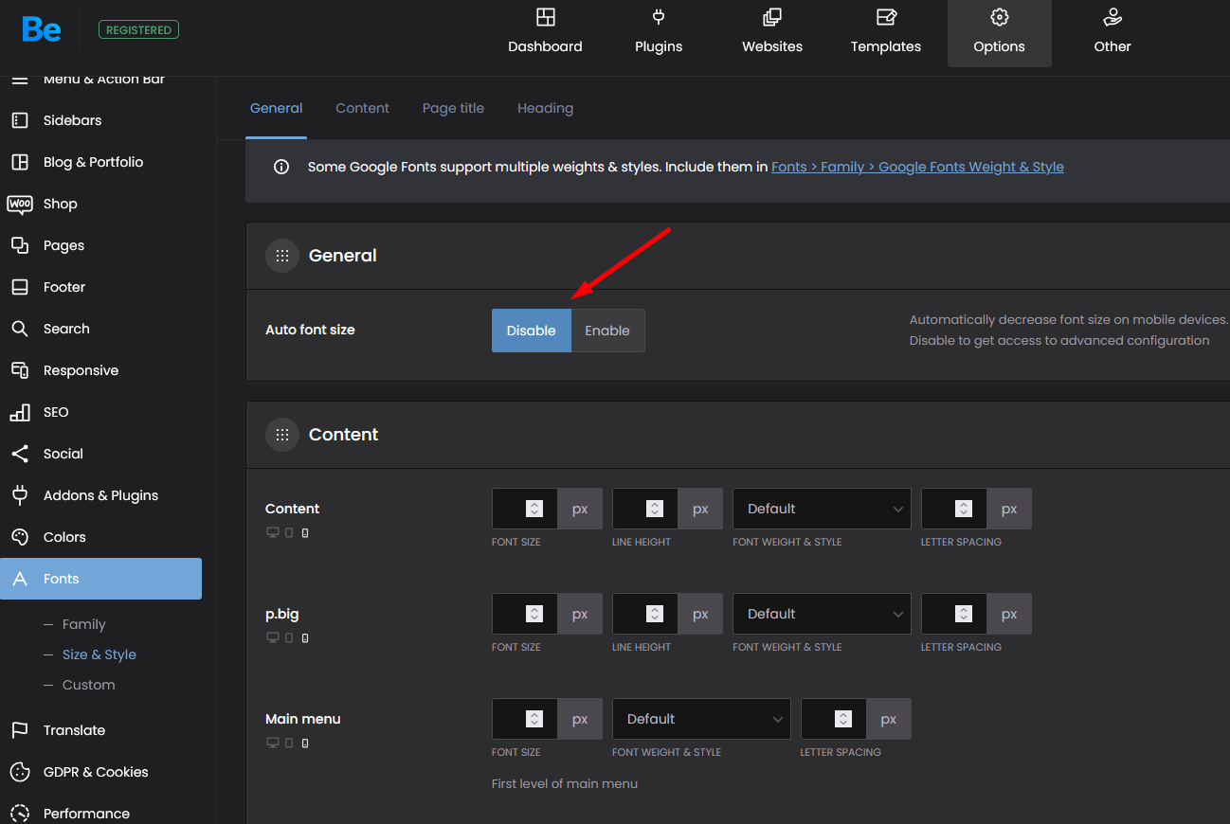Open Footer settings
The height and width of the screenshot is (824, 1230).
[100, 287]
